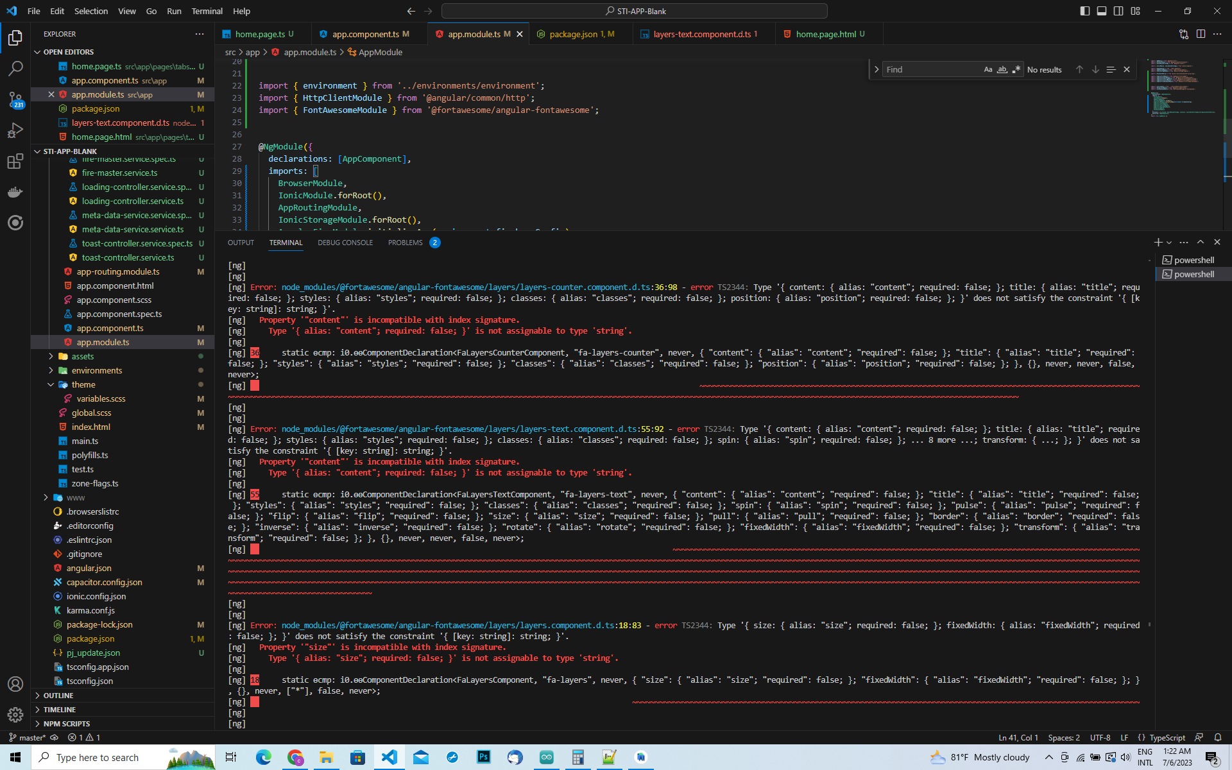Viewport: 1232px width, 770px height.
Task: Click the STI-APP-Blank search box
Action: pyautogui.click(x=634, y=11)
